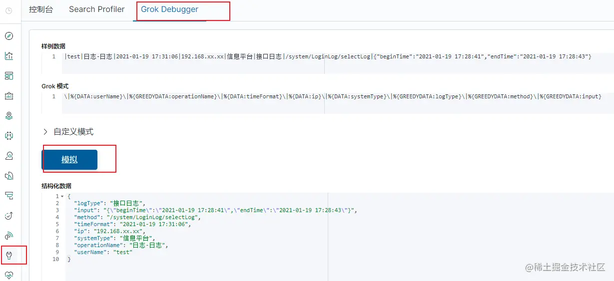Open the Maps icon in sidebar
The height and width of the screenshot is (281, 614).
point(8,116)
